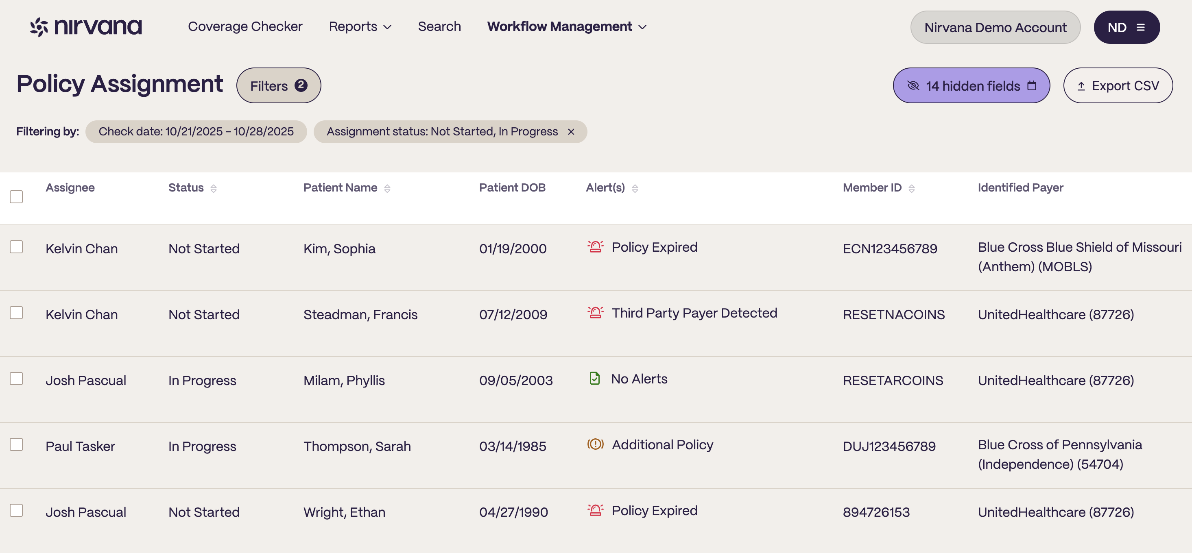Go to Coverage Checker
Viewport: 1192px width, 553px height.
(x=245, y=27)
